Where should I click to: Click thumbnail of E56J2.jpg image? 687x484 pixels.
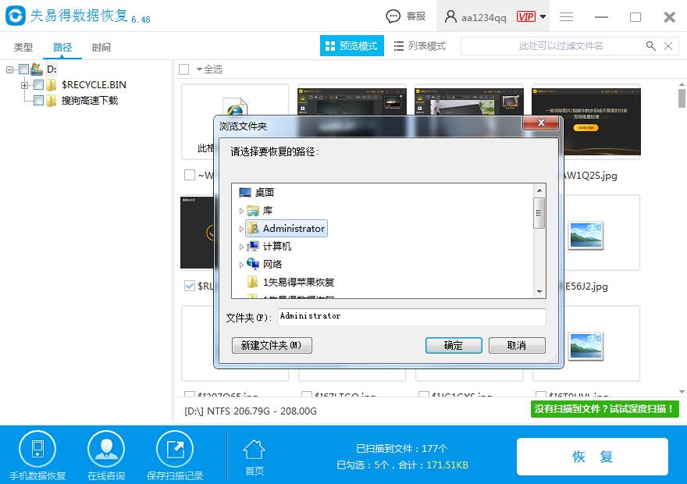(586, 235)
